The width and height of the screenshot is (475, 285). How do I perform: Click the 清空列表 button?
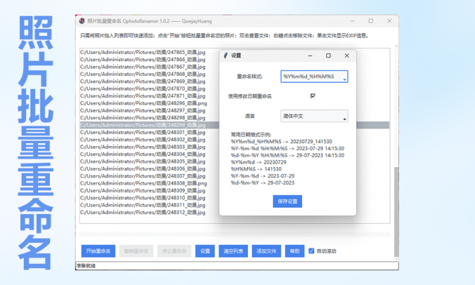click(x=233, y=251)
